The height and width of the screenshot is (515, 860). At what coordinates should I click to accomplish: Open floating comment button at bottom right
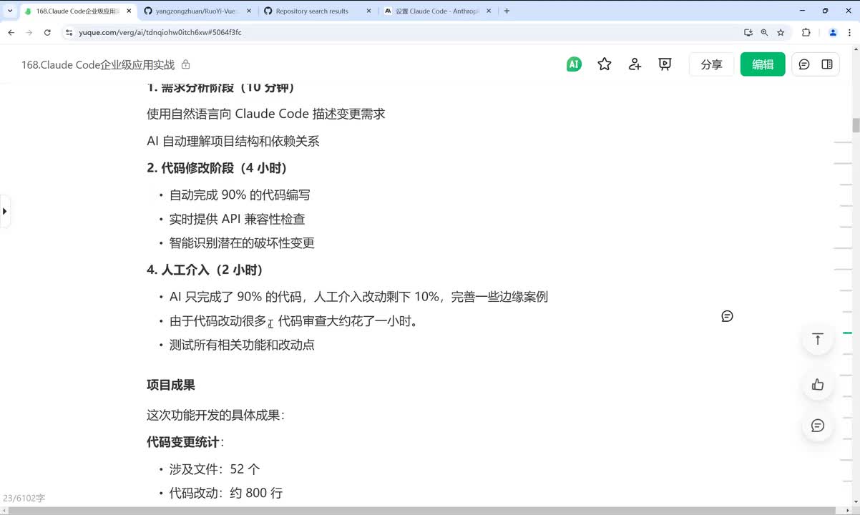pos(818,426)
